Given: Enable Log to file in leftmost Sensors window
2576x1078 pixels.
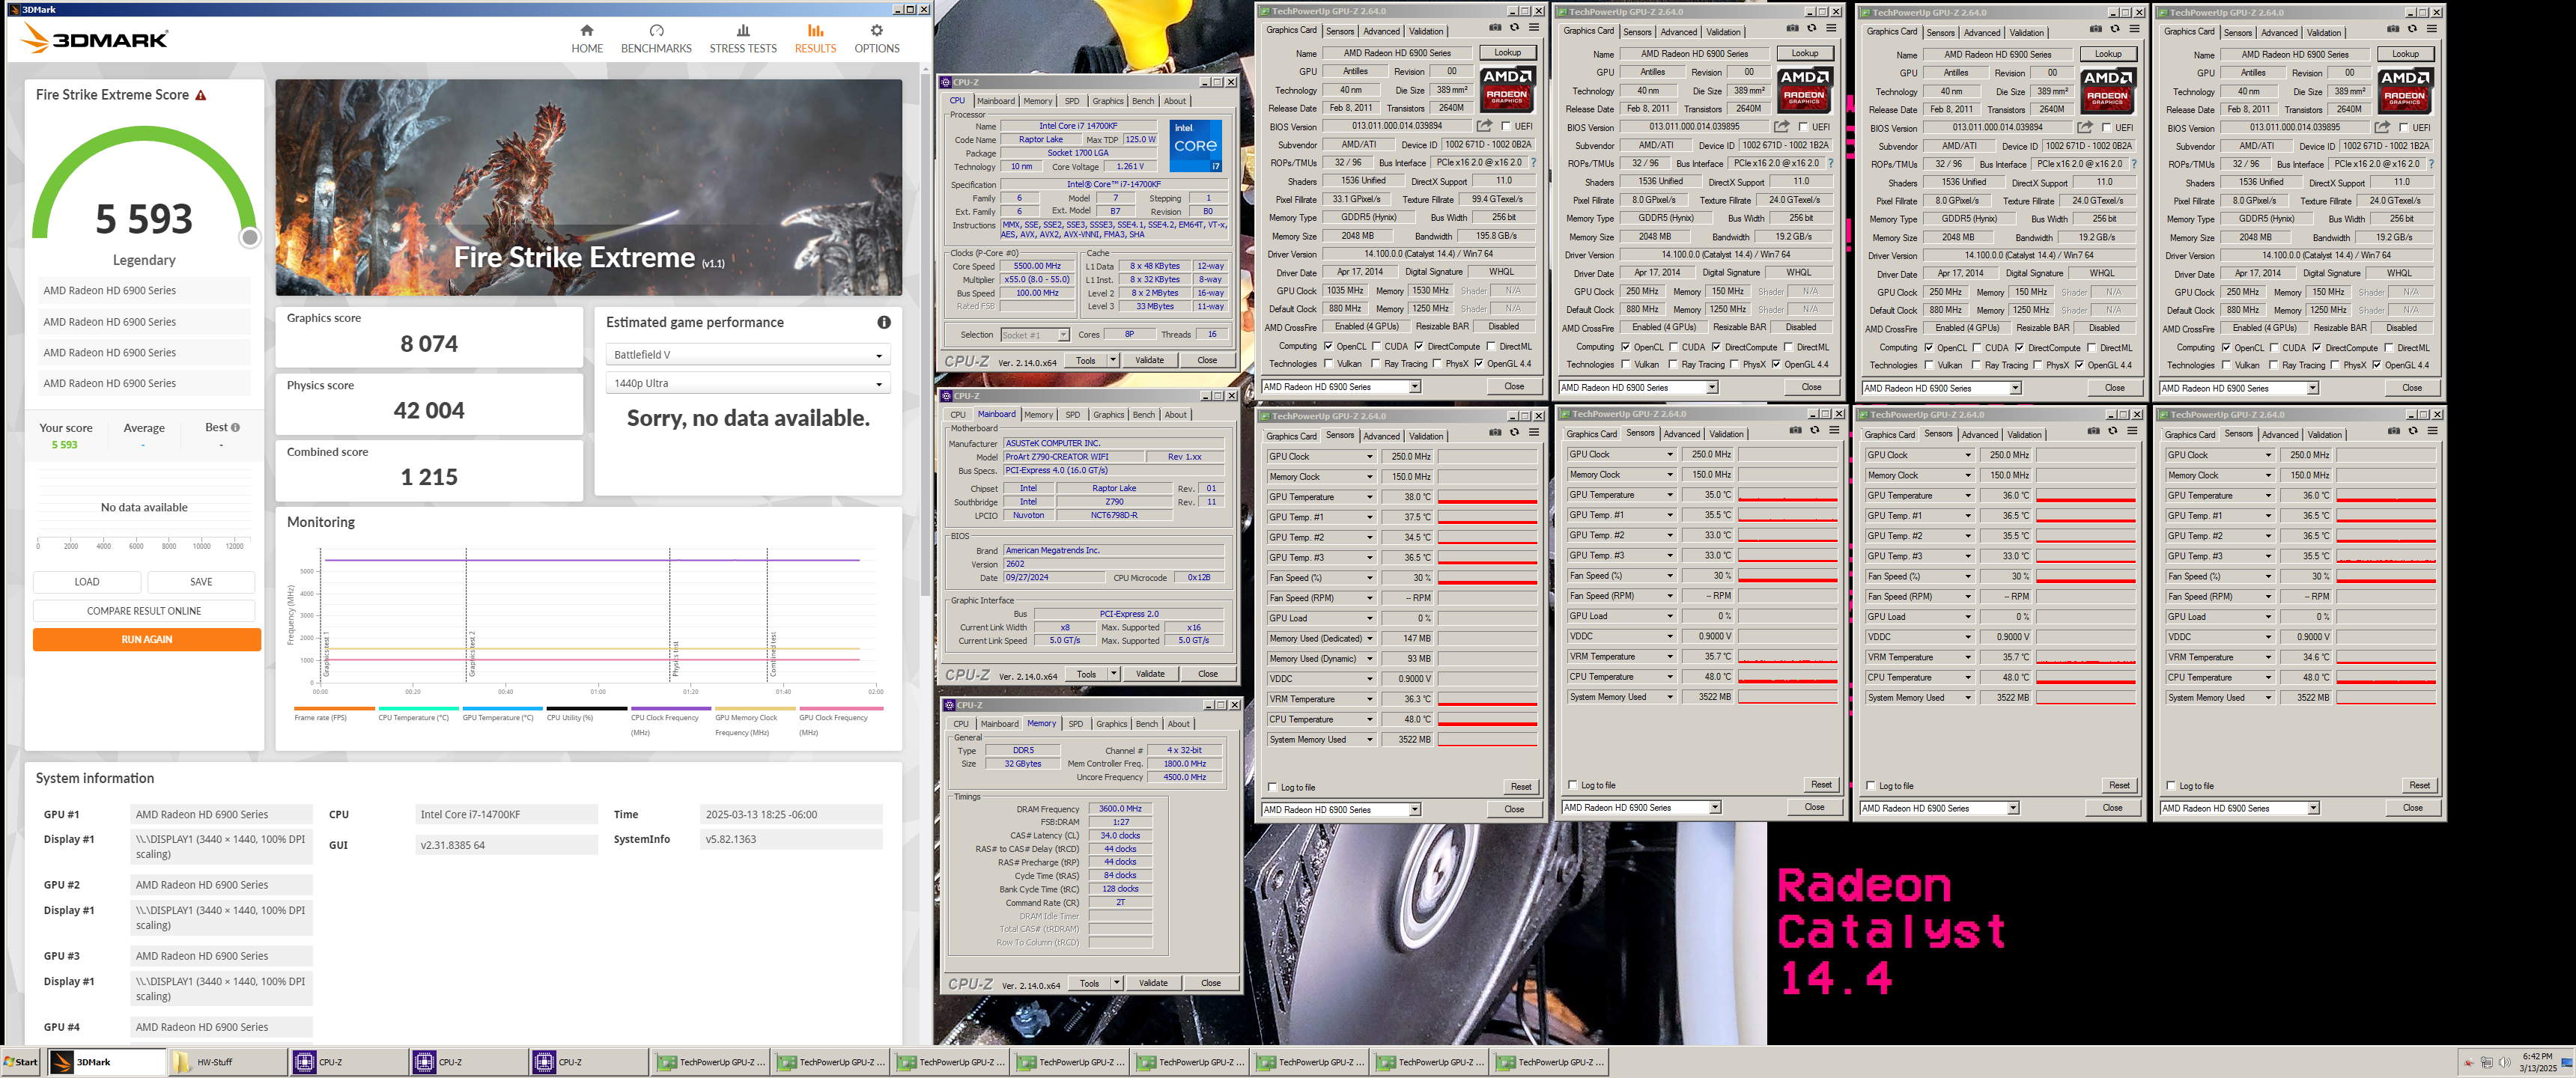Looking at the screenshot, I should [x=1272, y=787].
